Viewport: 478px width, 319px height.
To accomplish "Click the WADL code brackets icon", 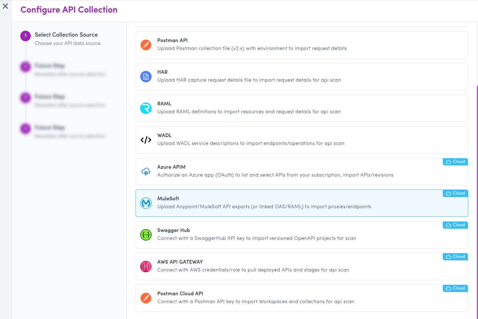I will pos(146,140).
